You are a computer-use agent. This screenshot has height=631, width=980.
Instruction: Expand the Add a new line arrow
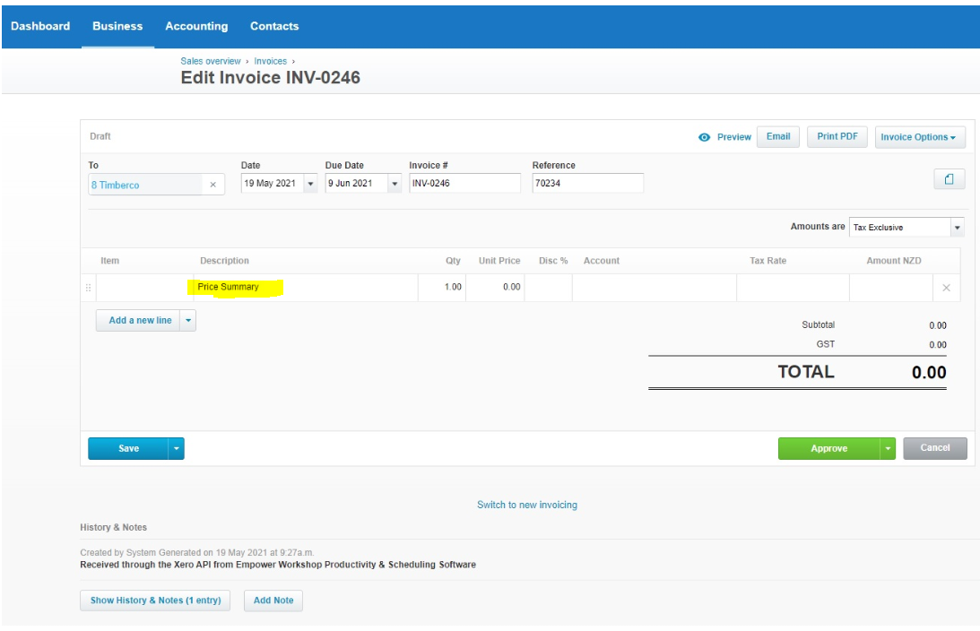[188, 320]
